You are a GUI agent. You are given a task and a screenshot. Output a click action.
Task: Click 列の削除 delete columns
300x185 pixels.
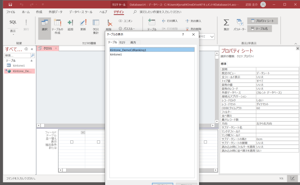pyautogui.click(x=193, y=29)
